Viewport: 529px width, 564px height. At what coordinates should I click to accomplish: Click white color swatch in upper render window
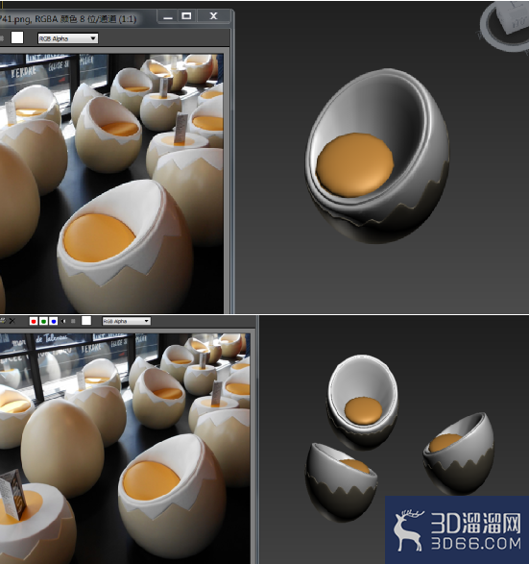coord(17,37)
